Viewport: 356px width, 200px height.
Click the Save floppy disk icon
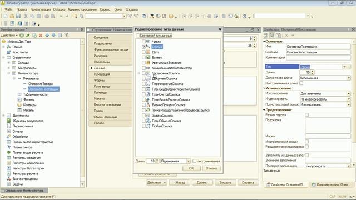point(18,16)
